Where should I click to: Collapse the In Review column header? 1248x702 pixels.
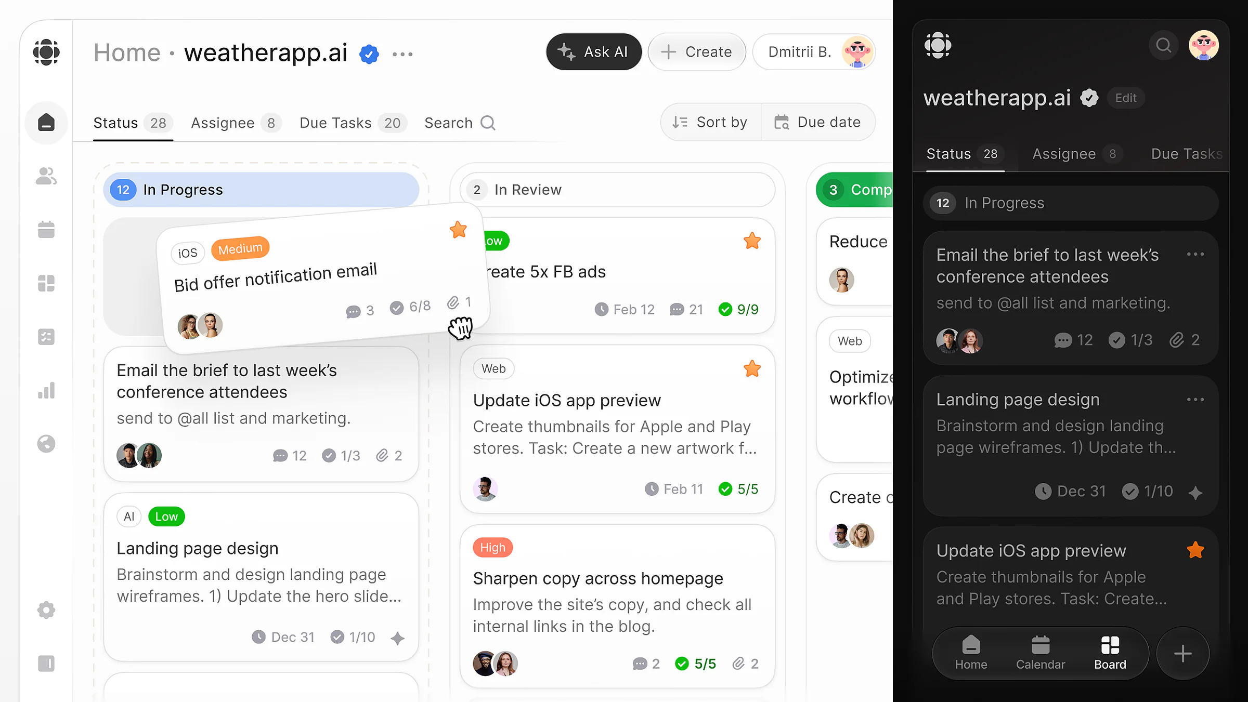point(617,190)
